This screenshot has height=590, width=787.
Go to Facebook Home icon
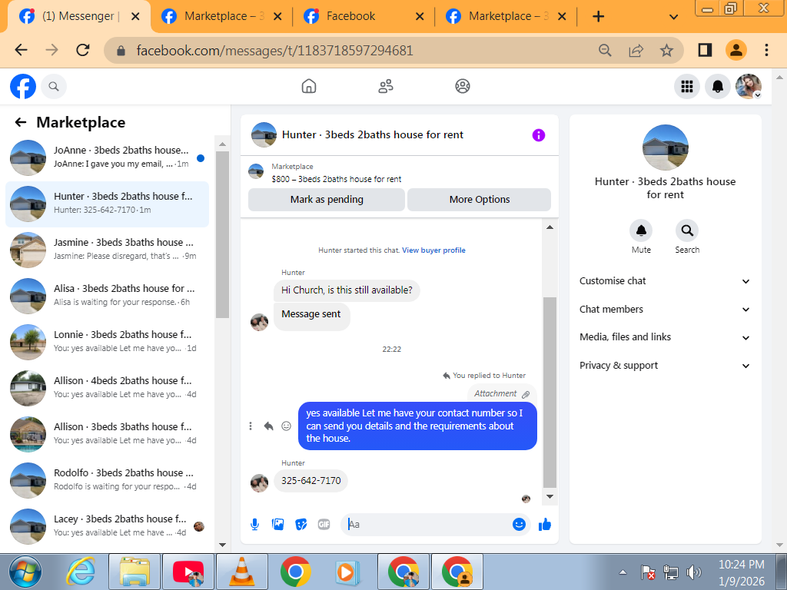click(x=309, y=86)
